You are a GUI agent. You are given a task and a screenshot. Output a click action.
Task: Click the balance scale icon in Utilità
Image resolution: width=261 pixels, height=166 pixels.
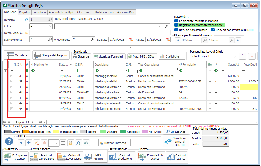[x=86, y=143]
